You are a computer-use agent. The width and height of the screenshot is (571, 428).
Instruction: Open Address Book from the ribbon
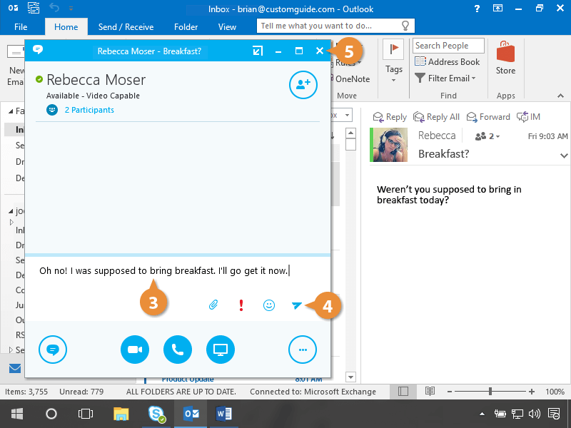pos(448,62)
